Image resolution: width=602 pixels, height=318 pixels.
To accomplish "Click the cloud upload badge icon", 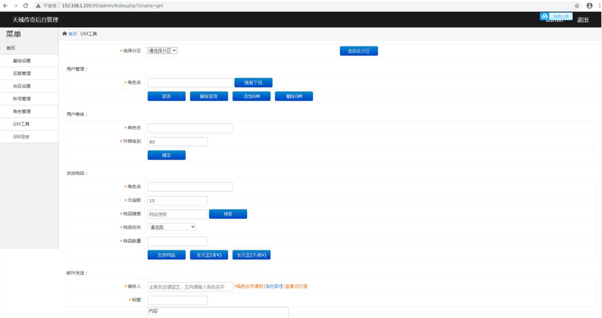I will 545,16.
